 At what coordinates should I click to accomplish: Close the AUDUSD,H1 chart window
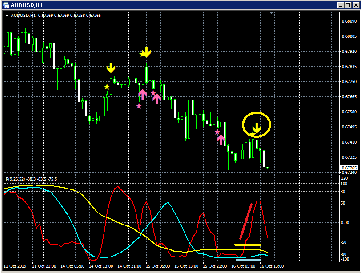pyautogui.click(x=356, y=5)
